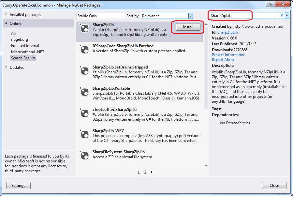Expand the Installed packages section

click(x=6, y=15)
